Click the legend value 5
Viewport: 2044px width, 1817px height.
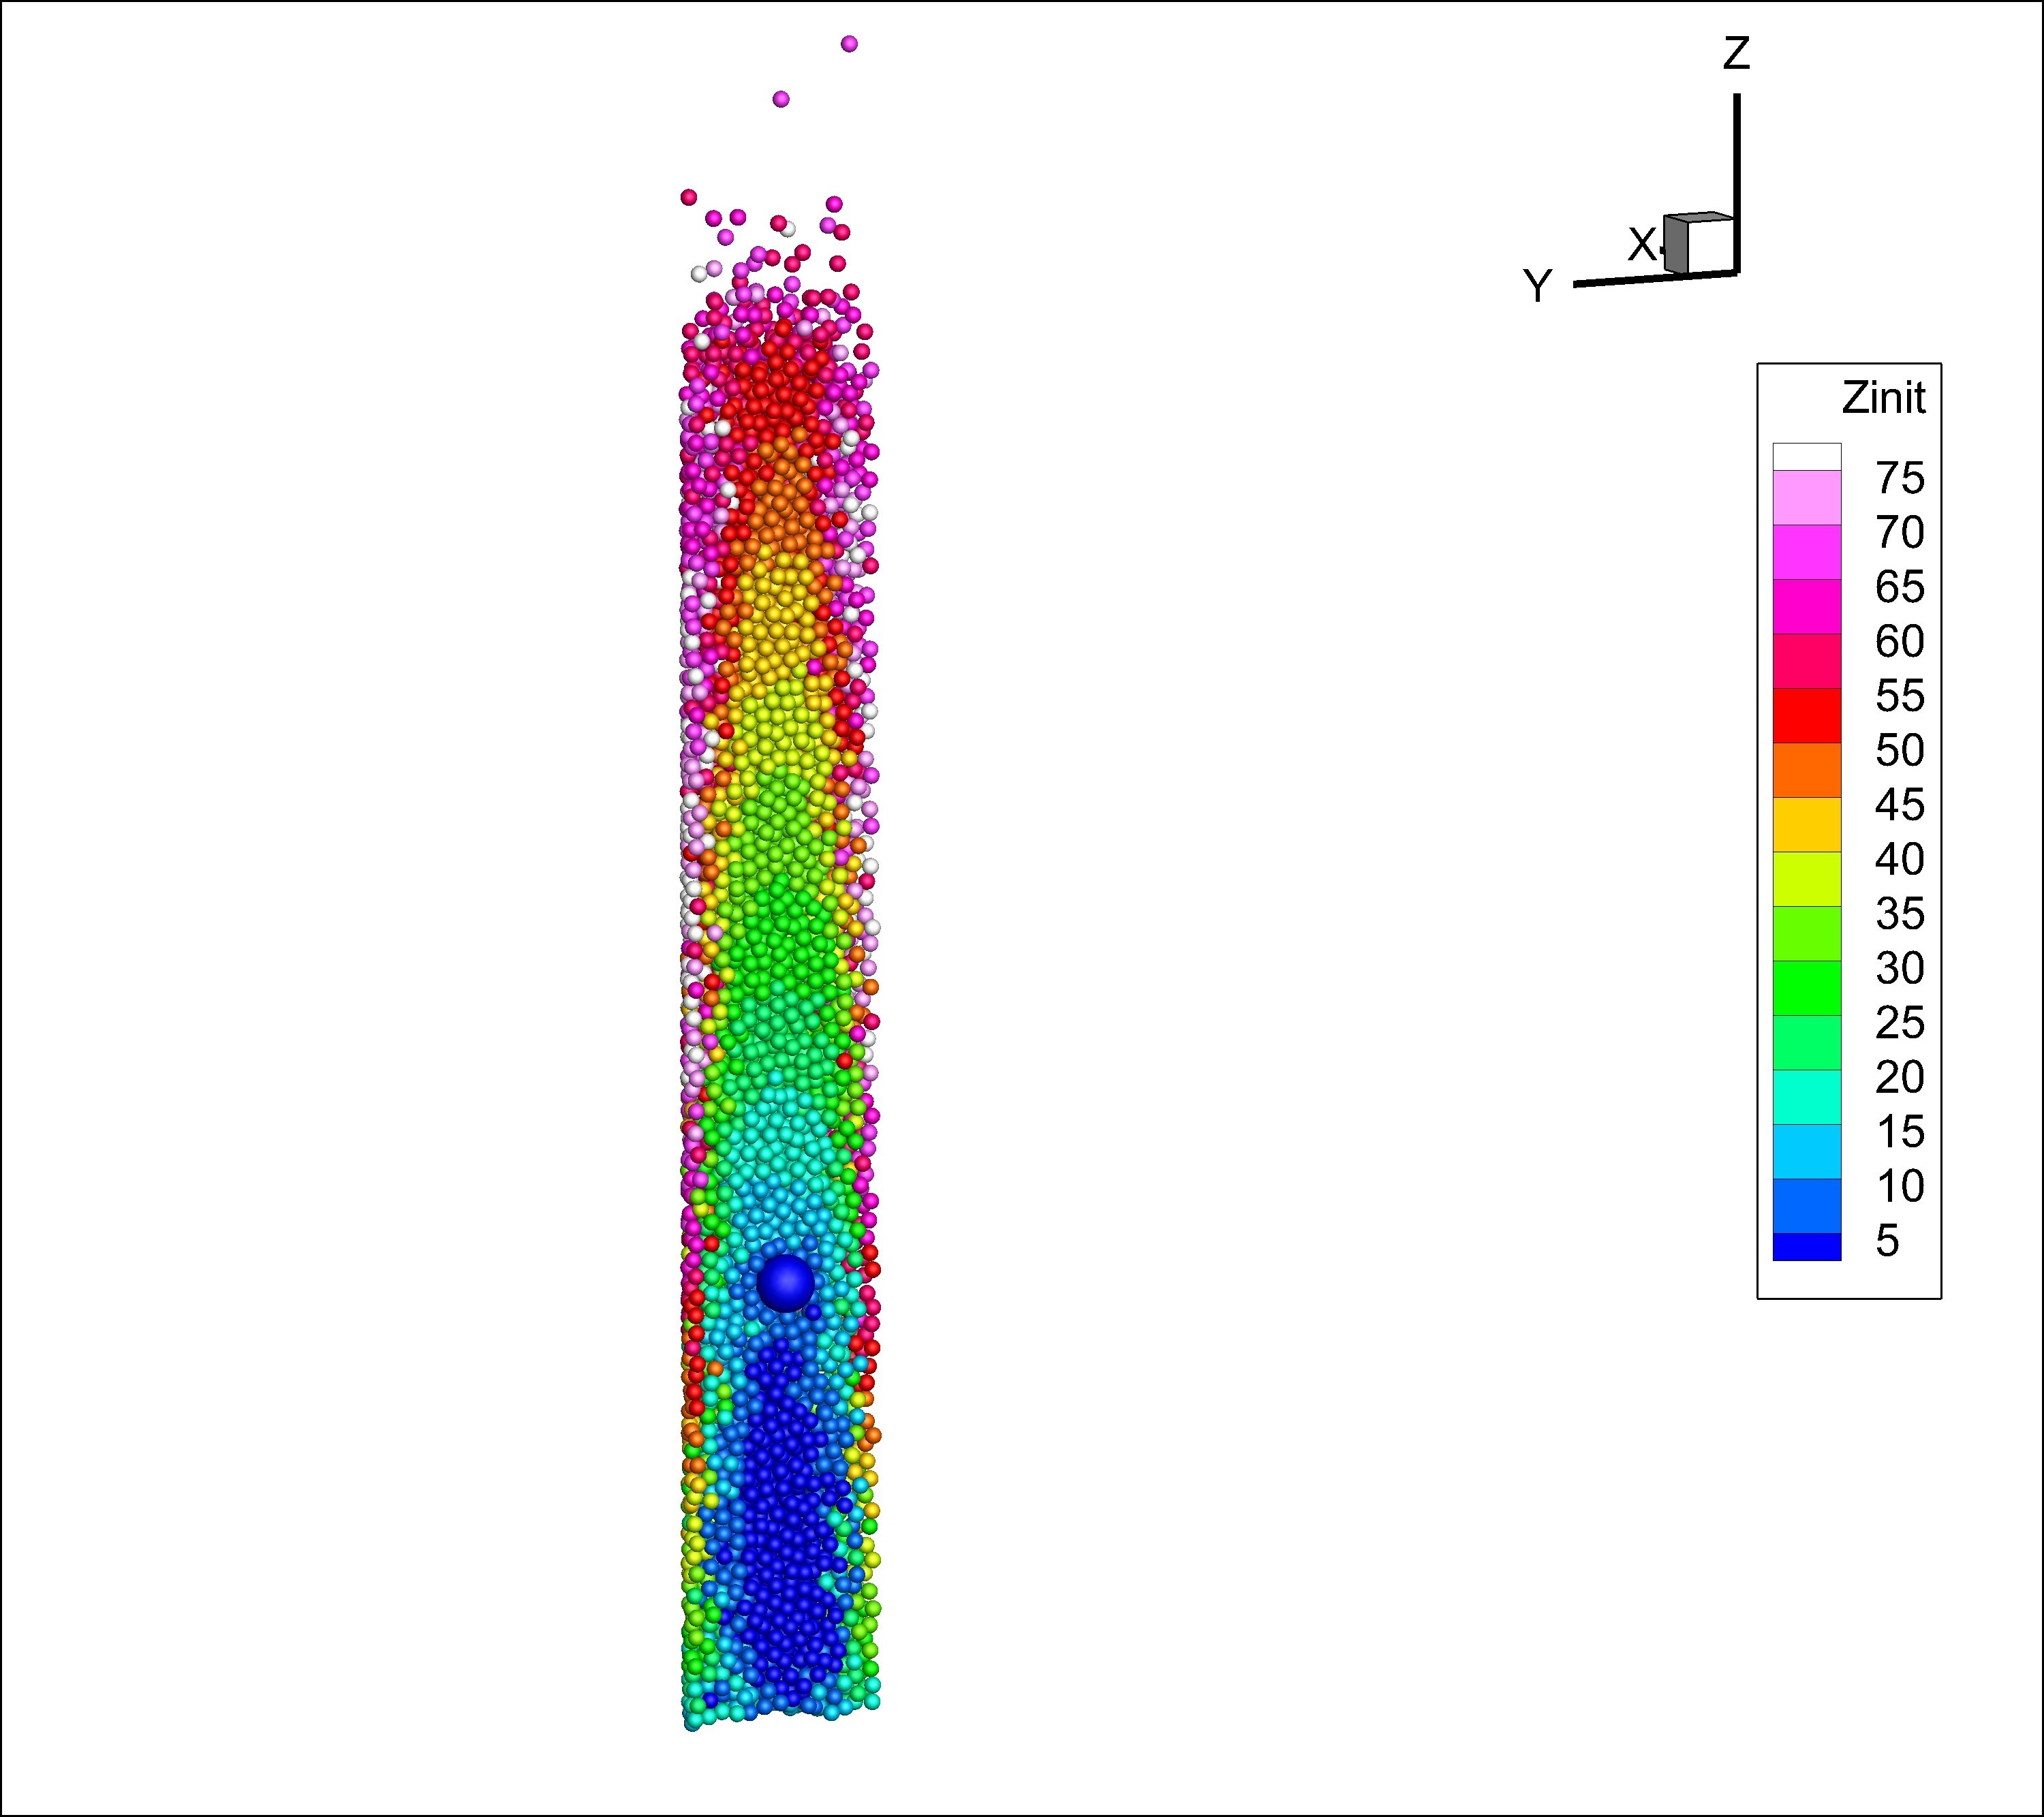click(x=1887, y=1241)
